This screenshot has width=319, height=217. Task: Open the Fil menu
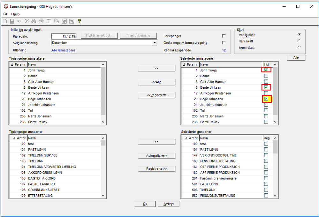[x=5, y=14]
